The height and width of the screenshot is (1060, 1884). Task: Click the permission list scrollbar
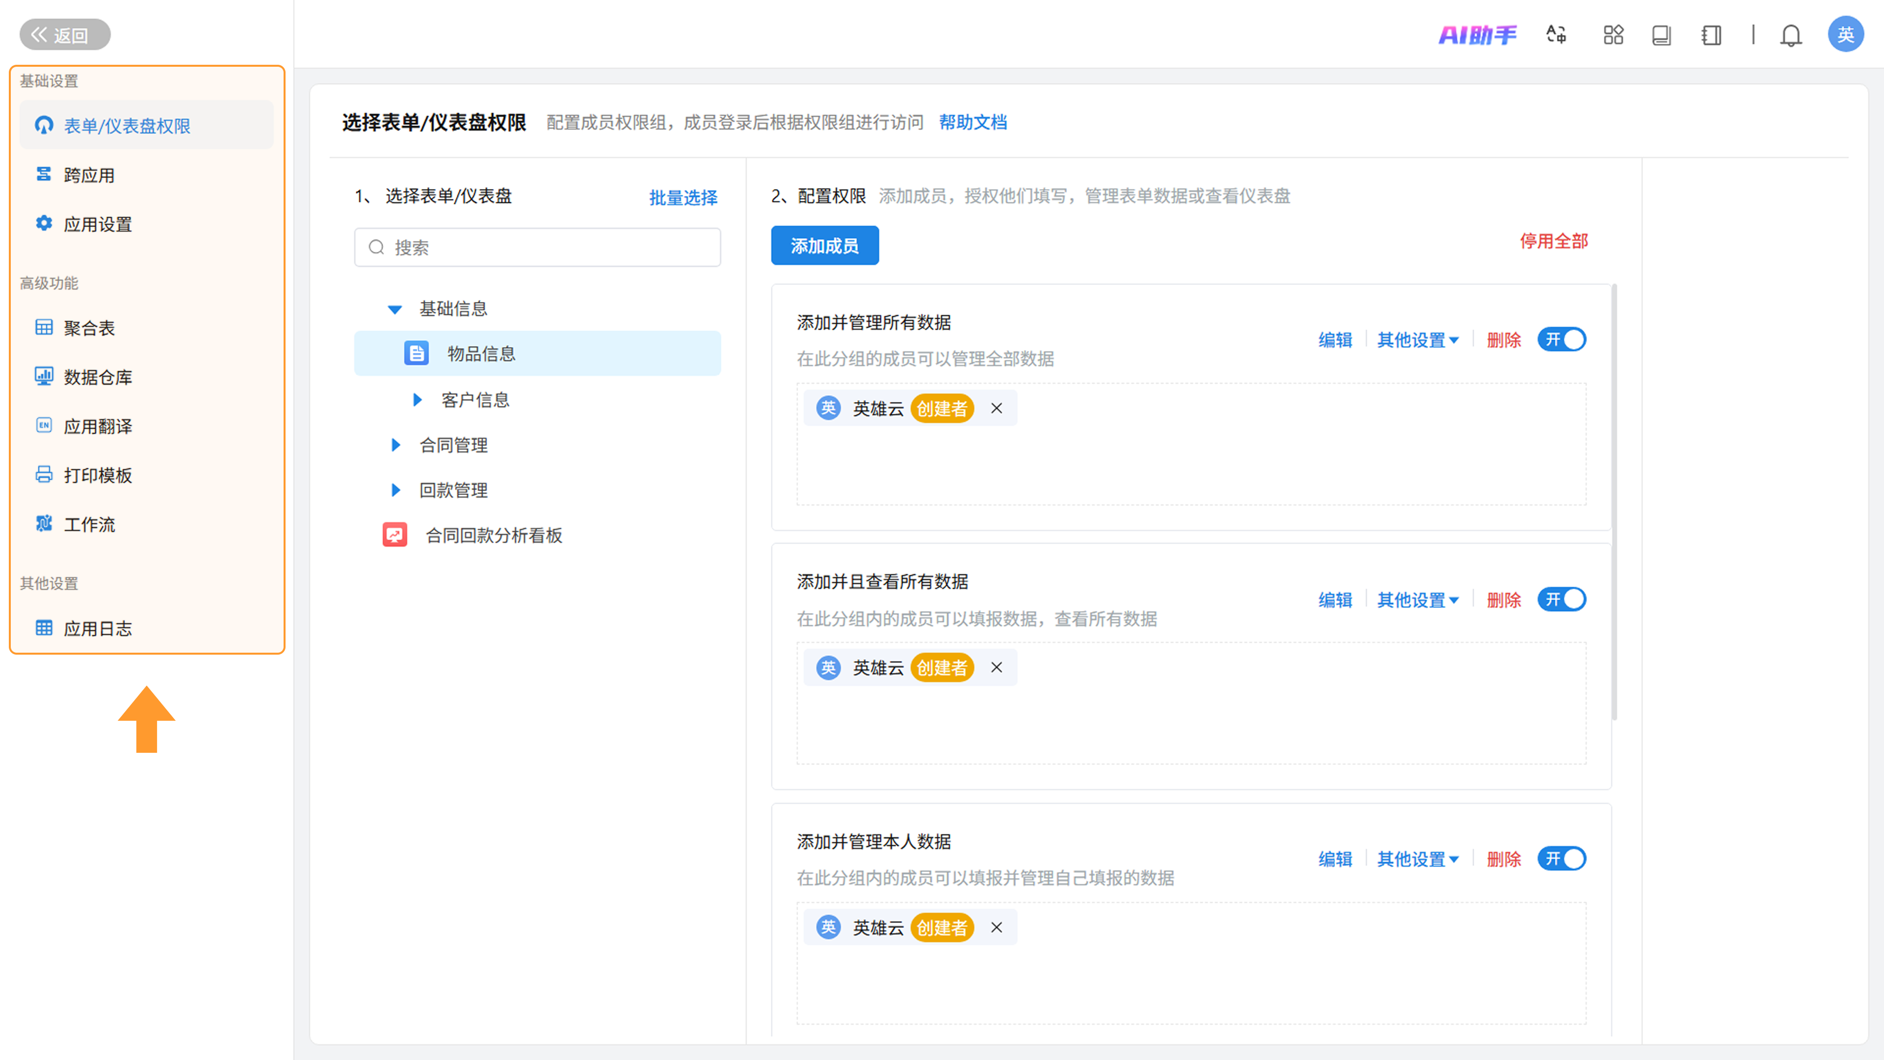[x=1614, y=501]
